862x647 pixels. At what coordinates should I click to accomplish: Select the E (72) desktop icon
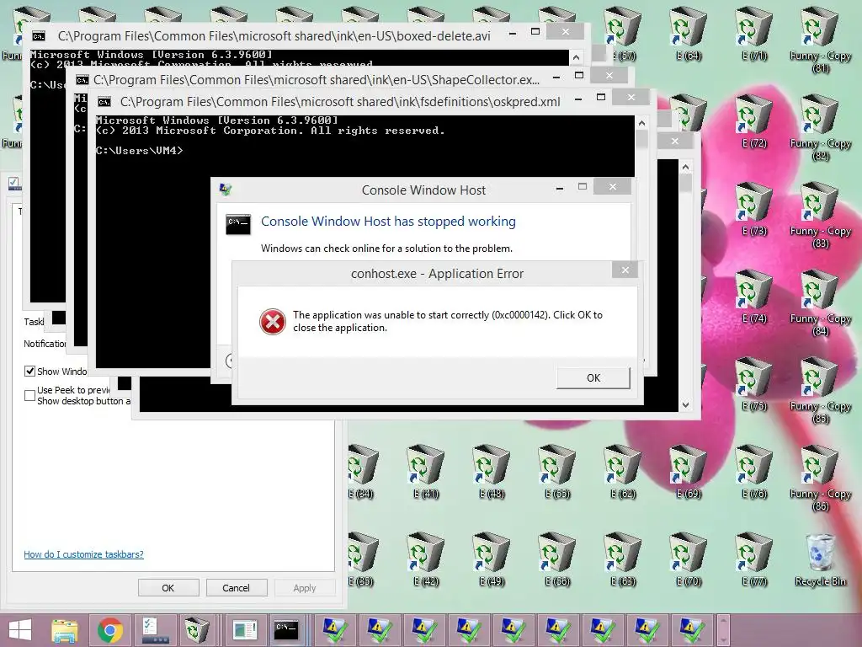click(754, 121)
